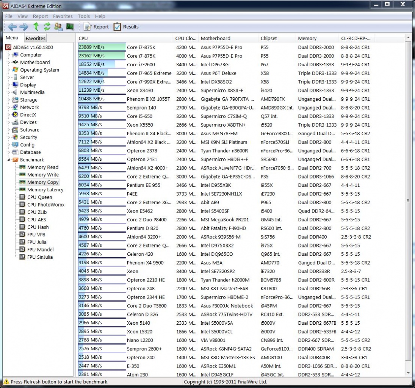The height and width of the screenshot is (388, 415).
Task: Click the AIDA64 v1.60.1300 root icon
Action: (x=8, y=47)
